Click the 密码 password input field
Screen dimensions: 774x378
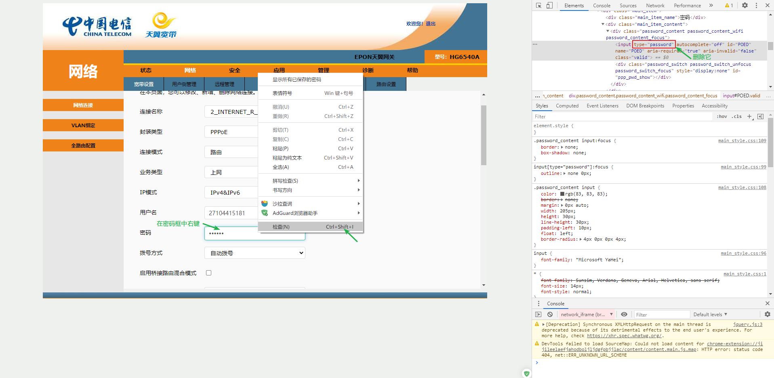pos(255,233)
